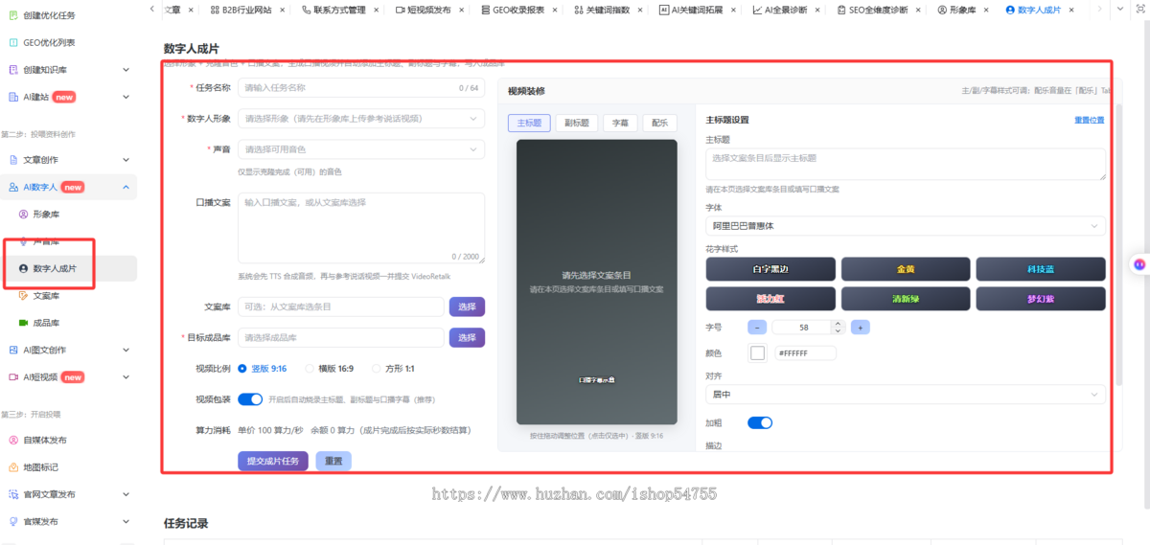Viewport: 1150px width, 545px height.
Task: Click the 创建知识库 sidebar icon
Action: click(13, 69)
